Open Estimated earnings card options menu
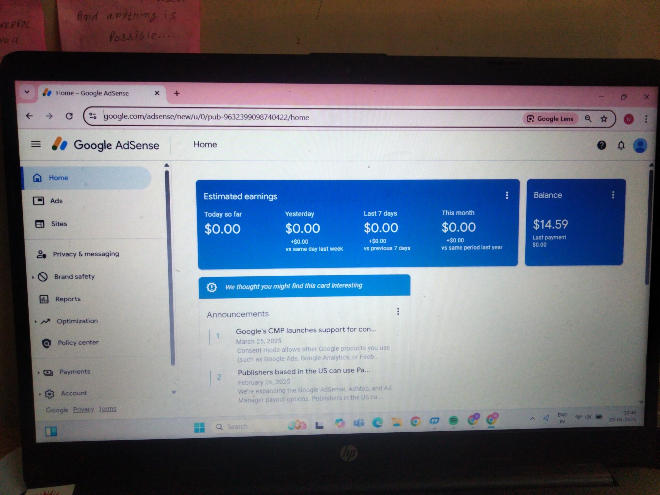 [x=507, y=195]
